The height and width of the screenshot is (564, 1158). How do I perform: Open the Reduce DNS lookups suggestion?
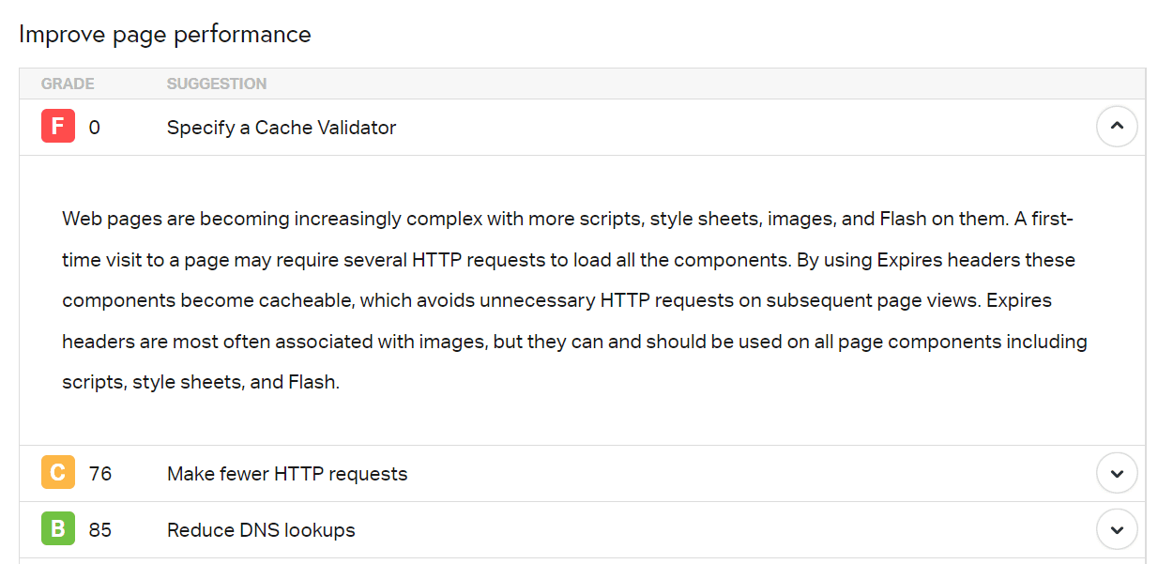pyautogui.click(x=261, y=530)
